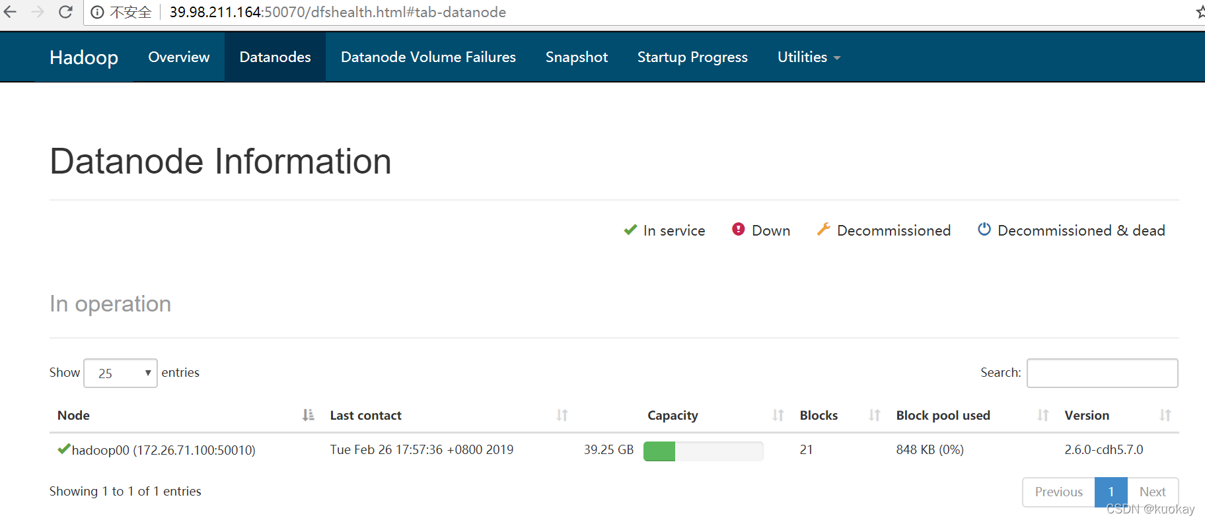This screenshot has width=1205, height=522.
Task: Sort by Node column sort icon
Action: coord(308,415)
